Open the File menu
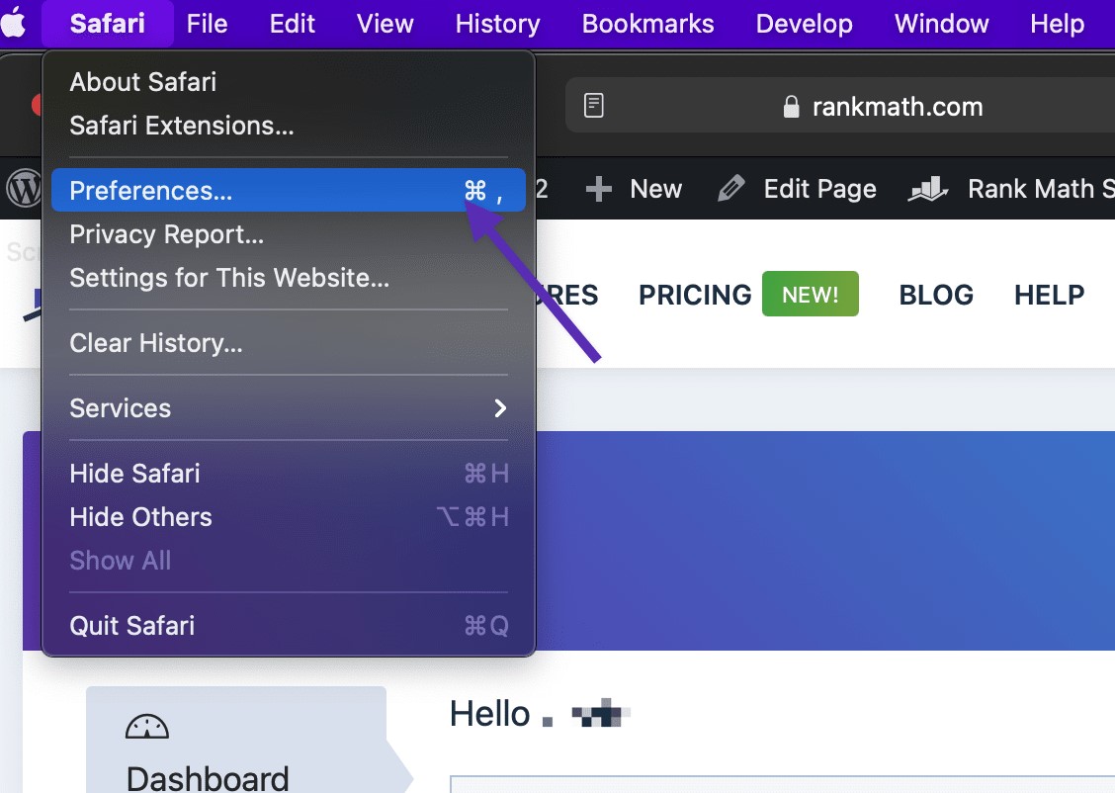This screenshot has height=793, width=1115. [207, 24]
